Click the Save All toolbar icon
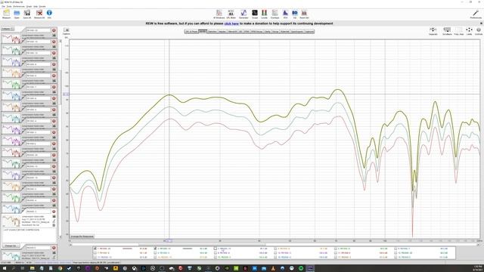Screen dimensions: 484x272 click(x=27, y=14)
